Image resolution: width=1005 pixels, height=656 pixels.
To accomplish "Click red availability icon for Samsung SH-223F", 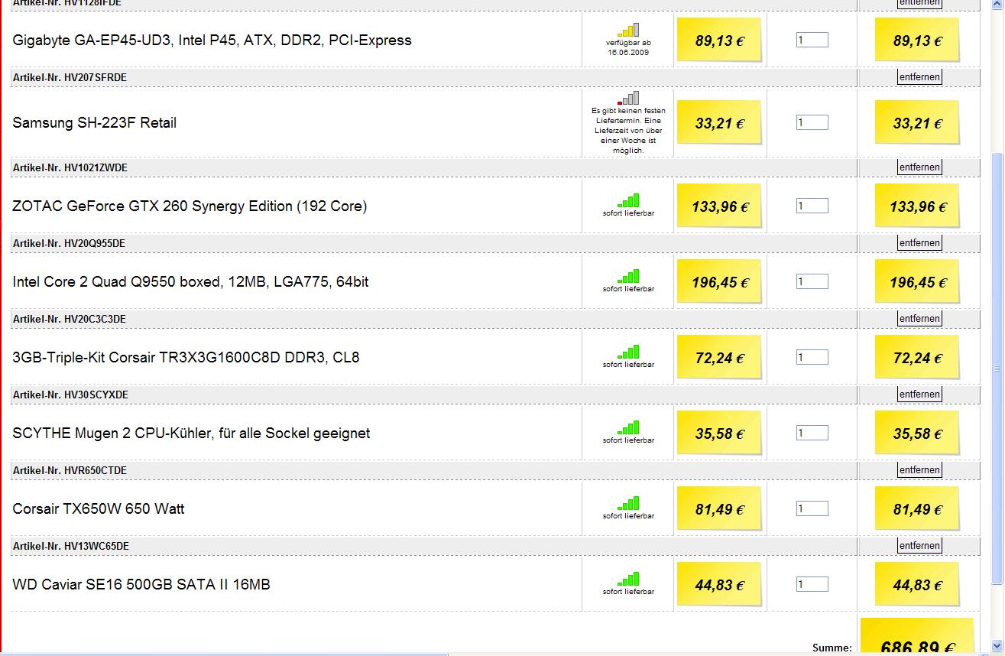I will pos(628,99).
